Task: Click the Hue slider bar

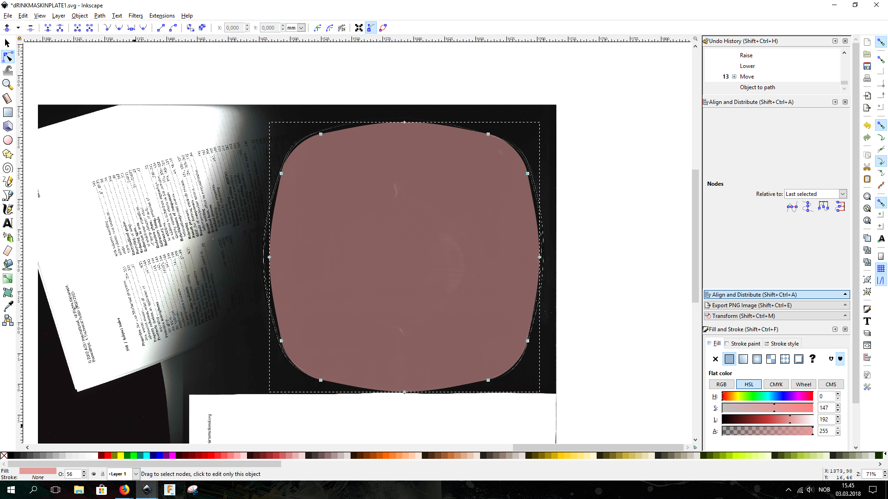Action: 767,396
